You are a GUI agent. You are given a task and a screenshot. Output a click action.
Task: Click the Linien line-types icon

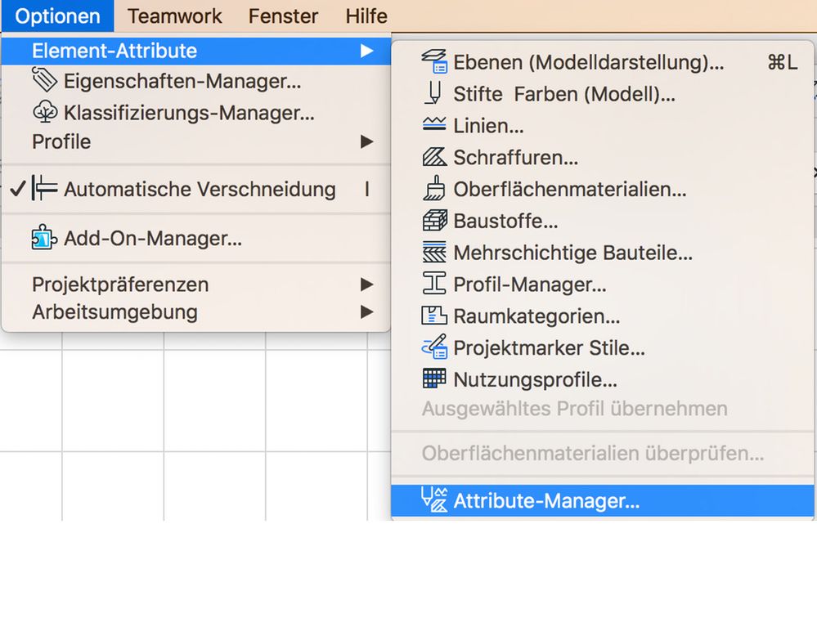click(434, 125)
